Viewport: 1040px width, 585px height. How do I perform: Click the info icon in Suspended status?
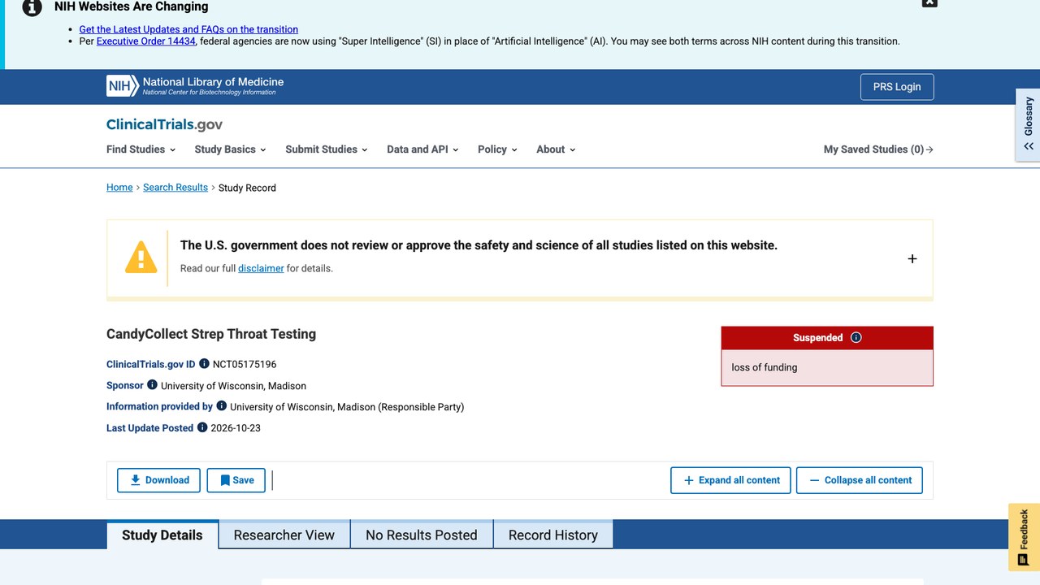(856, 338)
